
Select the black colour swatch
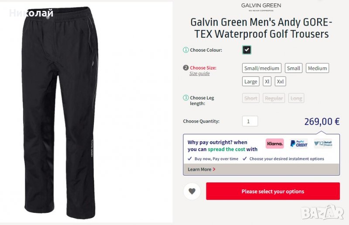click(246, 50)
